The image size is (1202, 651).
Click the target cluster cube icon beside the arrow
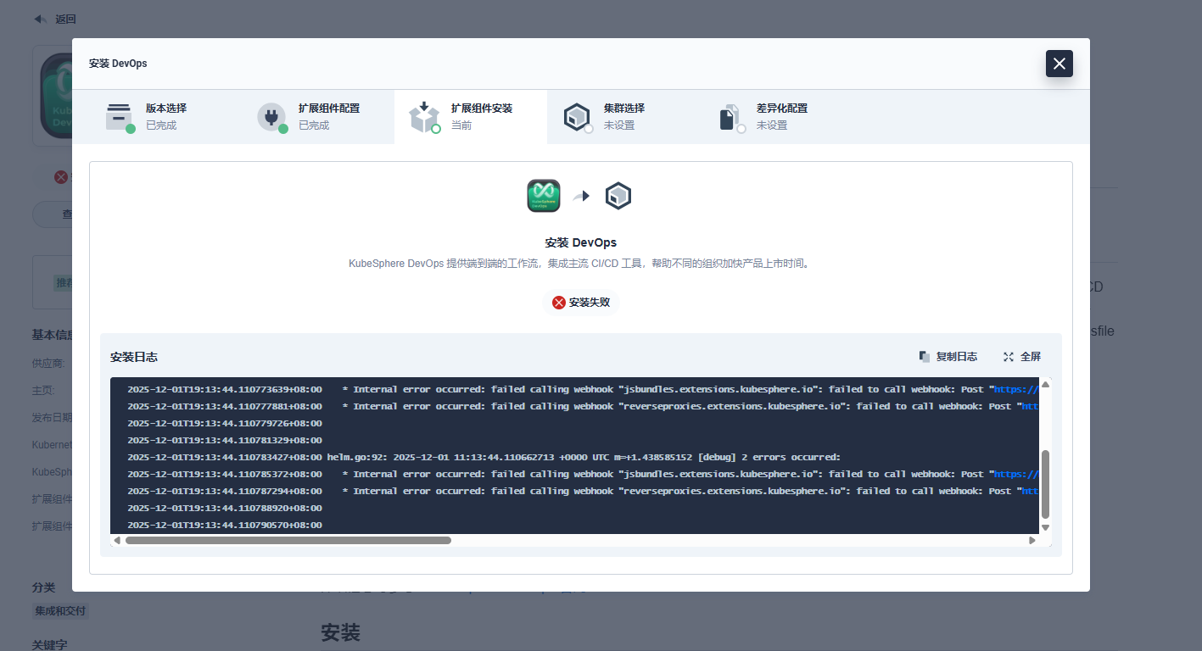pyautogui.click(x=618, y=196)
